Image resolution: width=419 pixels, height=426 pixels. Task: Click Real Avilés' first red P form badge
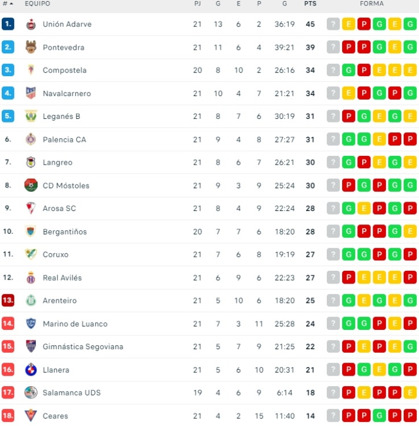point(349,278)
